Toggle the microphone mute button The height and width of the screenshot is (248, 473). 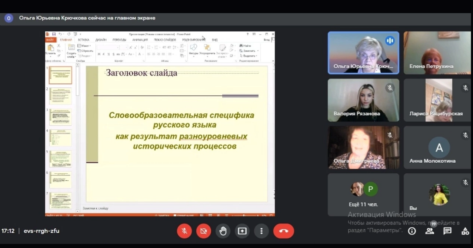pyautogui.click(x=184, y=231)
